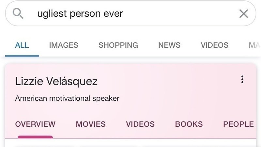Switch to the BOOKS panel tab
The height and width of the screenshot is (147, 261).
click(189, 124)
